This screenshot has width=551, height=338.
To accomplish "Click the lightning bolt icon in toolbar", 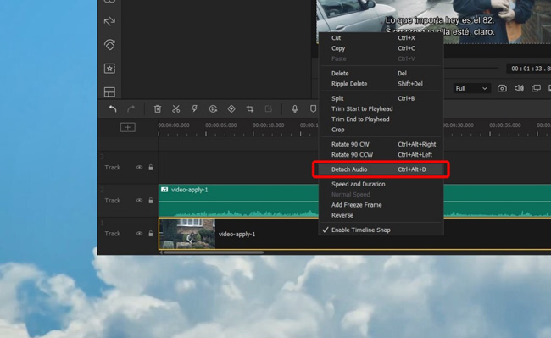I will 194,109.
